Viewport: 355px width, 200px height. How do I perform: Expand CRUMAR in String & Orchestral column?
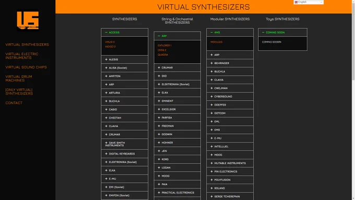177,67
